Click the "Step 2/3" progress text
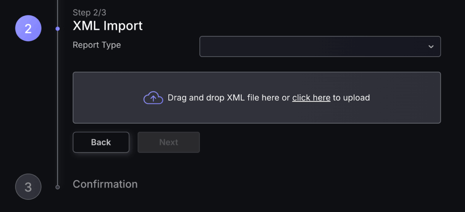Image resolution: width=465 pixels, height=212 pixels. [89, 12]
